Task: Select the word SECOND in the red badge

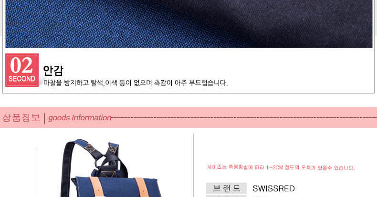Action: point(22,79)
